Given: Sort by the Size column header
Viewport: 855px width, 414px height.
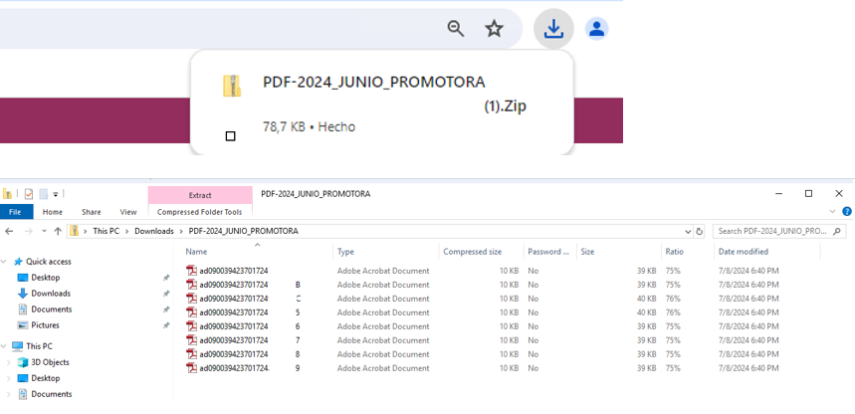Looking at the screenshot, I should 587,252.
